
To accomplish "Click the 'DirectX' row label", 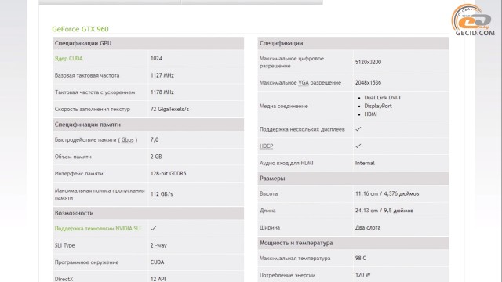I will coord(64,279).
